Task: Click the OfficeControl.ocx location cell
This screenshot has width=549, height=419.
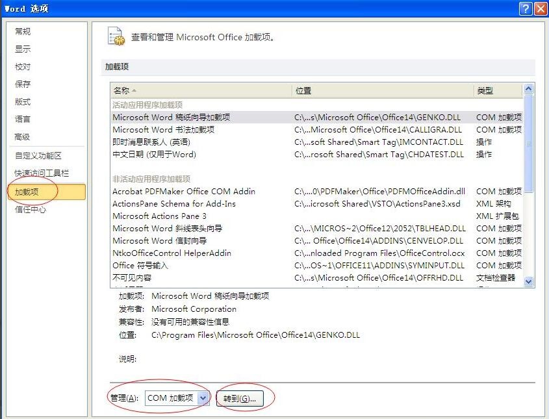Action: coord(380,253)
